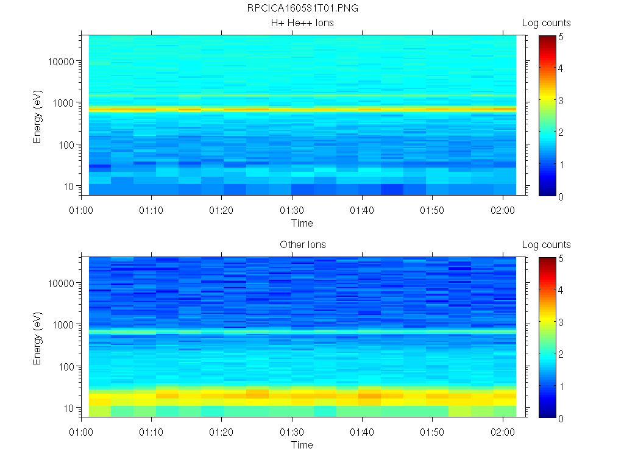Select "01:50" time tick under Other Ions plot
The width and height of the screenshot is (624, 468).
click(432, 432)
